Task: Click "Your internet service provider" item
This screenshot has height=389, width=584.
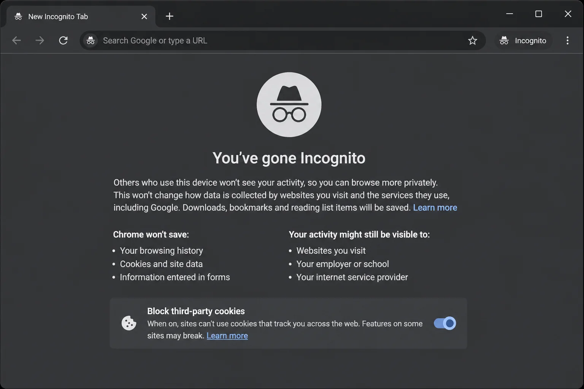Action: pos(352,277)
